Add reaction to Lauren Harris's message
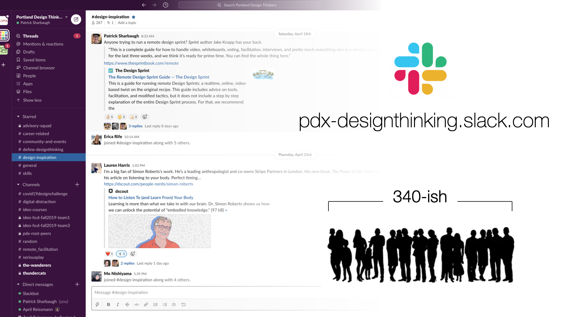The height and width of the screenshot is (317, 565). point(133,254)
